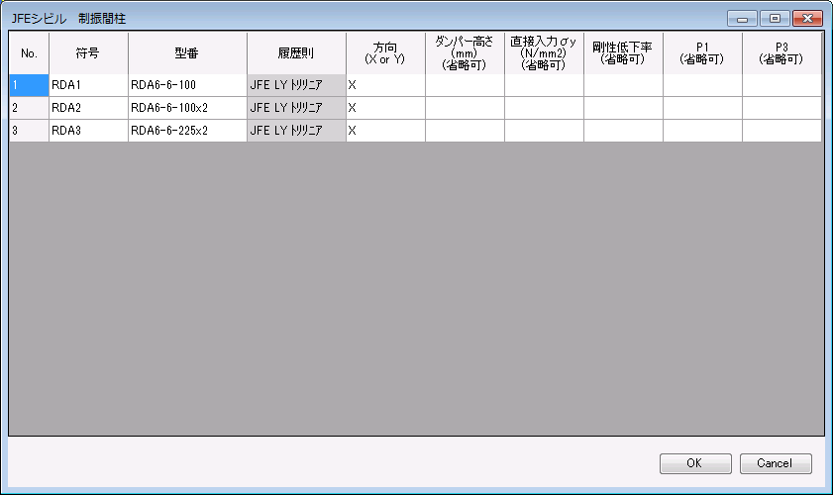The height and width of the screenshot is (495, 833).
Task: Click 剛性低下率 cell in RDA2 row
Action: coord(623,108)
